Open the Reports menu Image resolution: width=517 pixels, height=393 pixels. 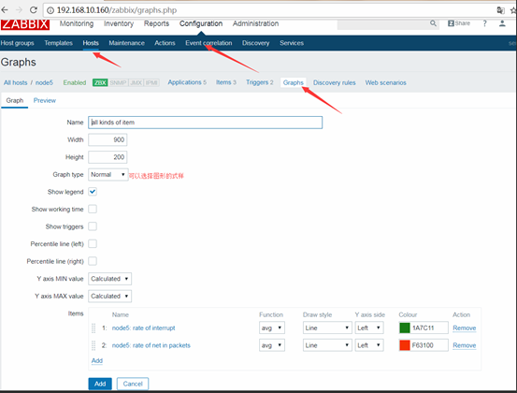156,23
